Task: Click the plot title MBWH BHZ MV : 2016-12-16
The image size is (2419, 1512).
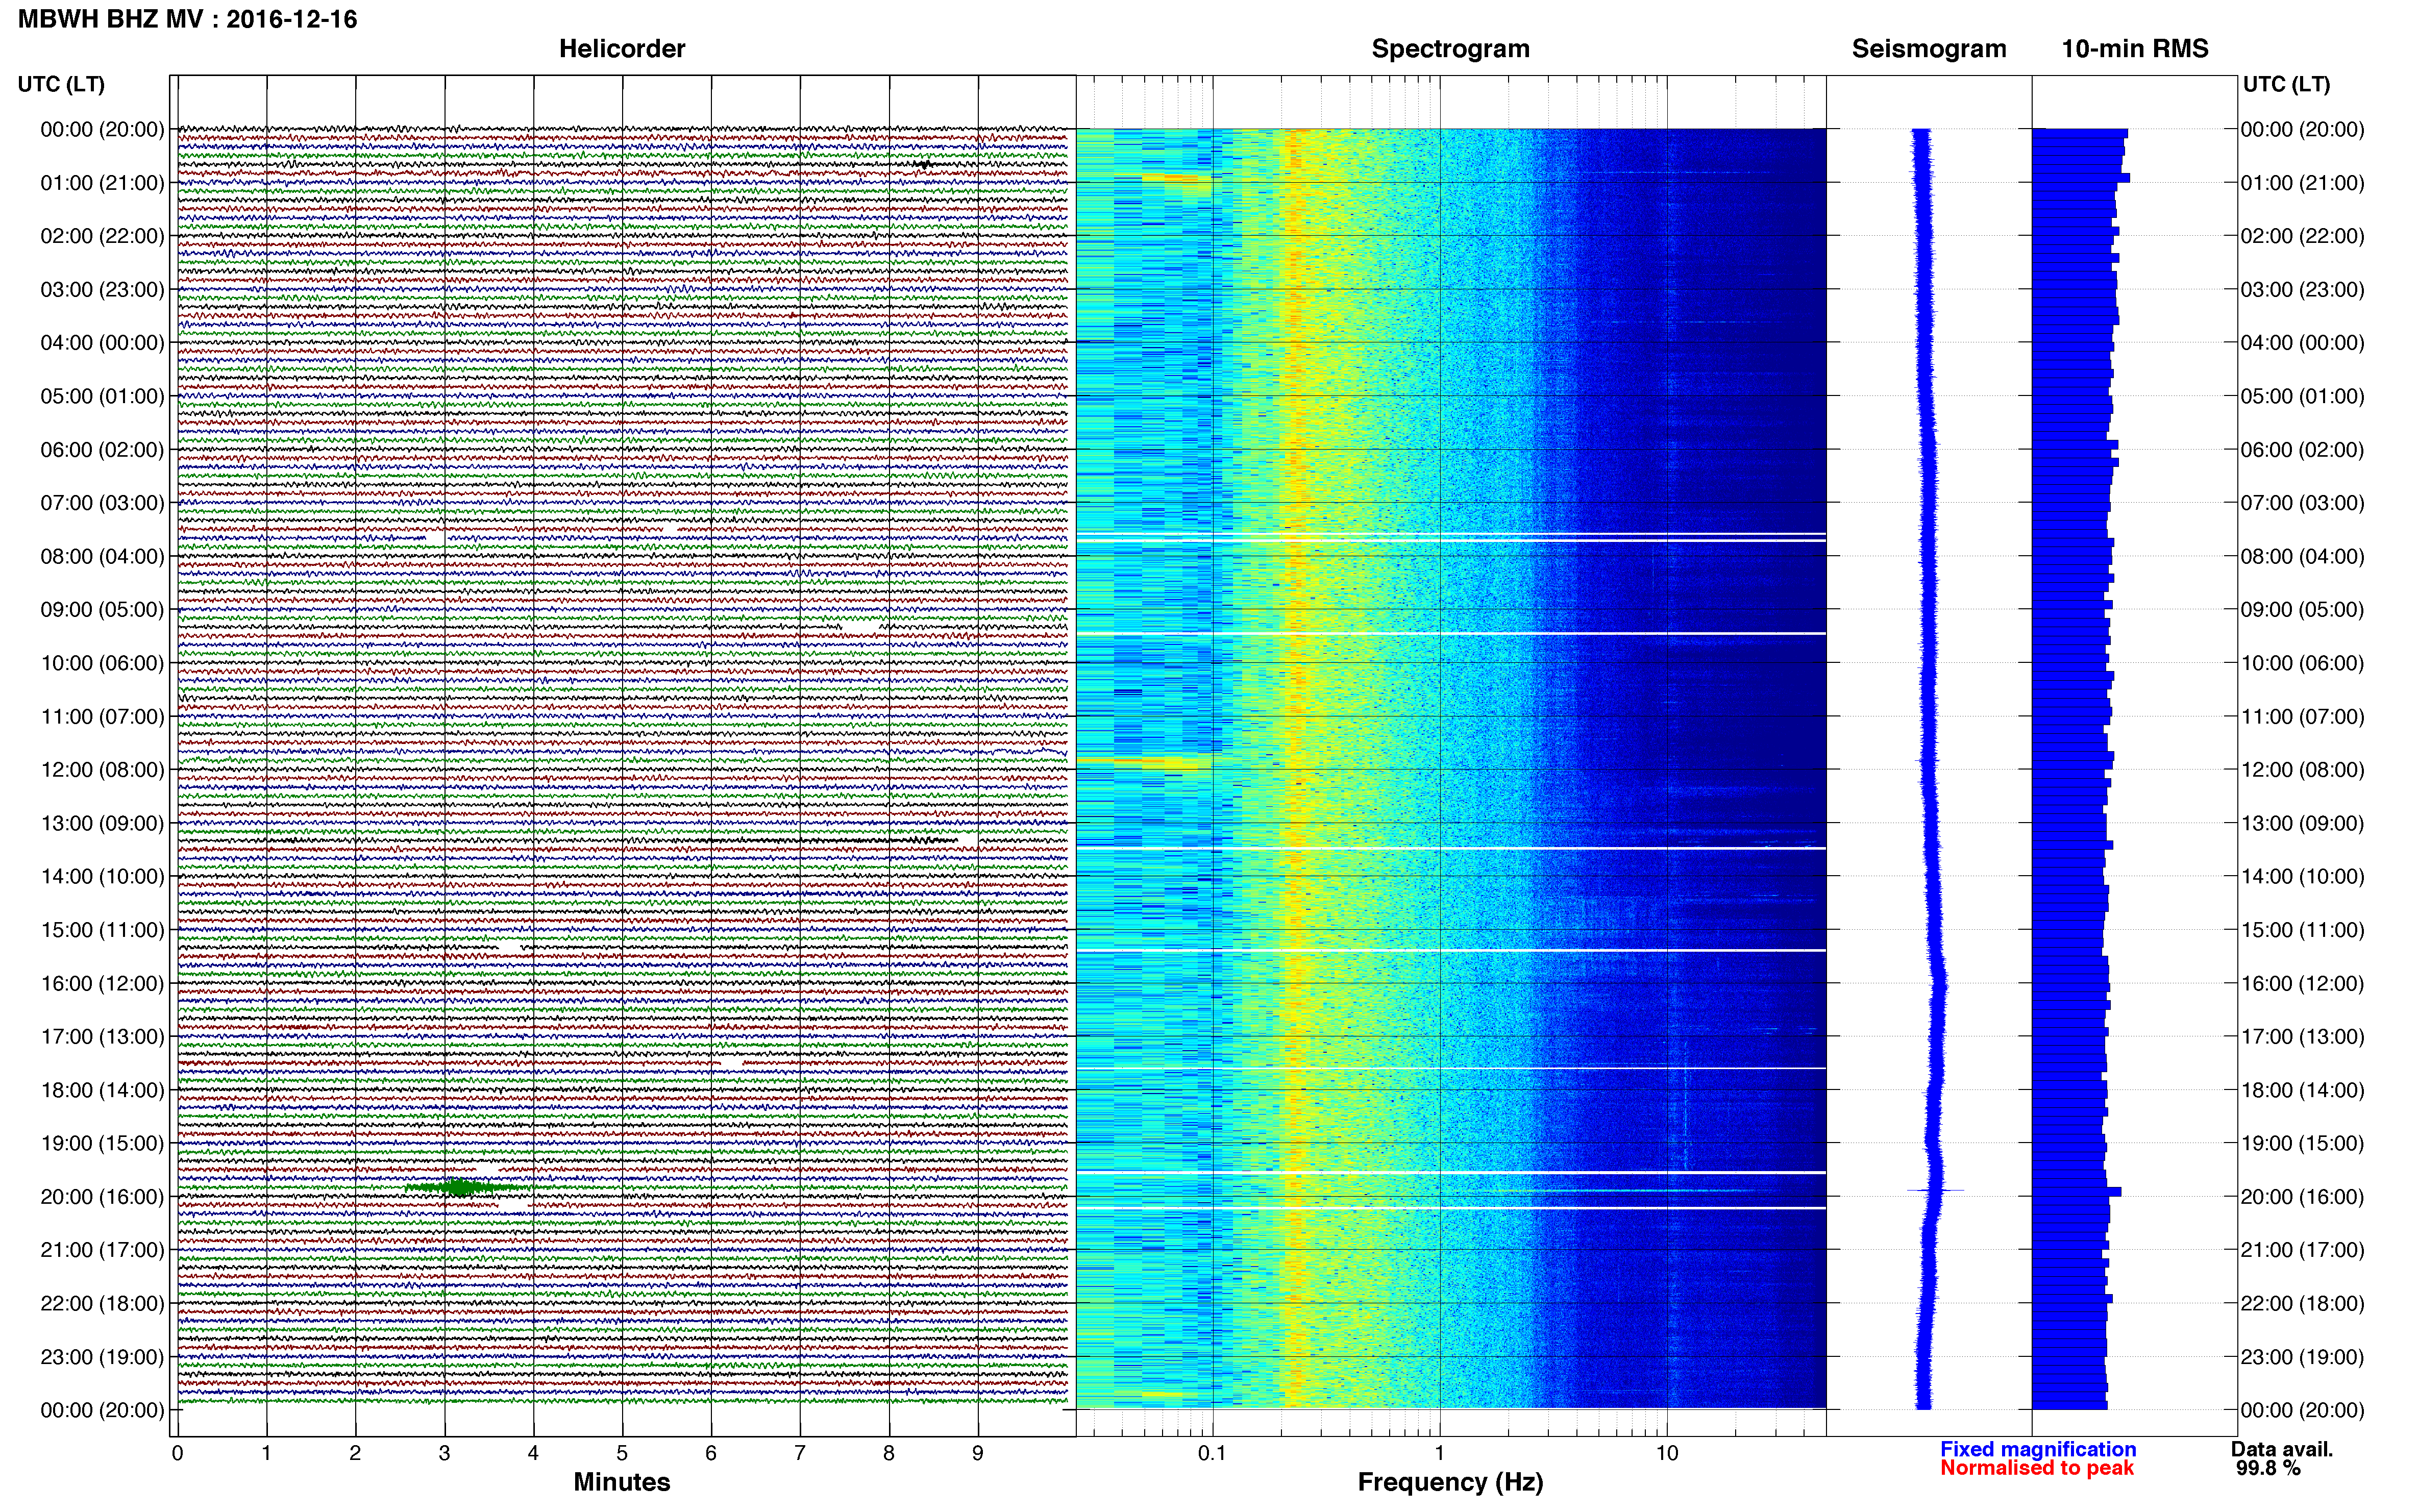Action: [x=187, y=19]
